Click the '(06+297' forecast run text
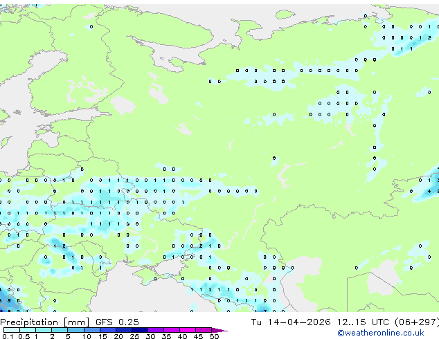This screenshot has height=339, width=439. click(x=417, y=322)
